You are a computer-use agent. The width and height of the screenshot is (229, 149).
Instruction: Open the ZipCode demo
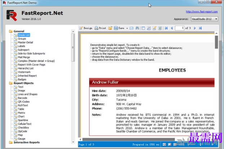(22, 131)
